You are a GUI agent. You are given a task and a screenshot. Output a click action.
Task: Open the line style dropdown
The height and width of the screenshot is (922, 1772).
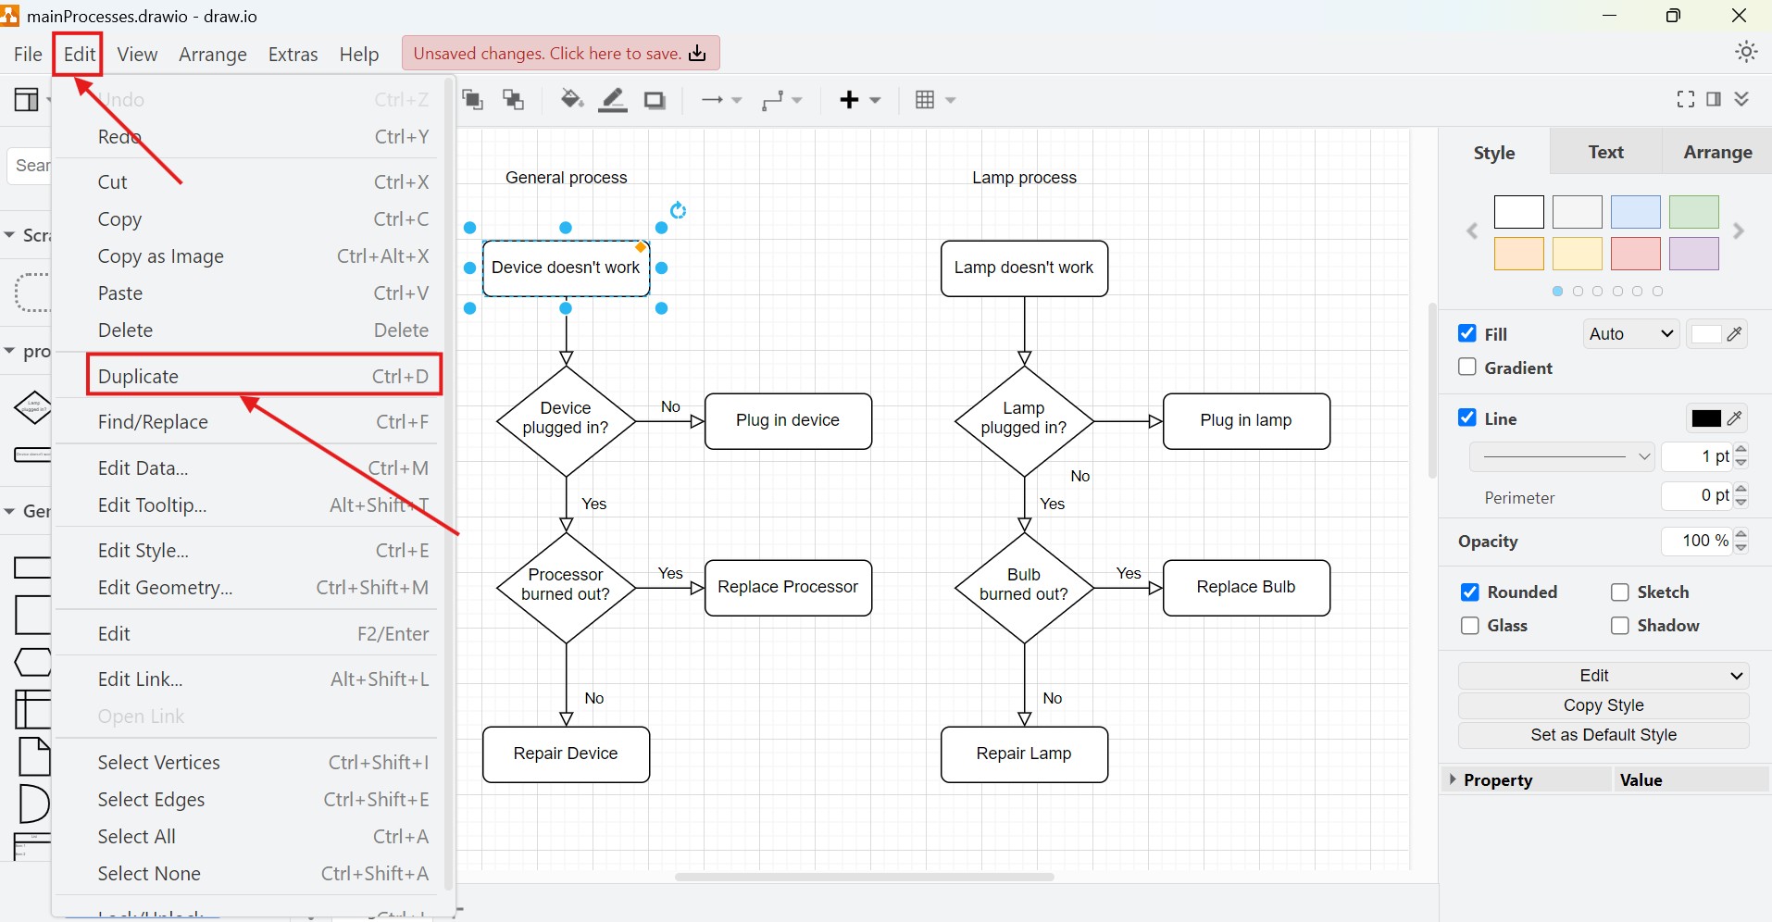tap(1564, 455)
